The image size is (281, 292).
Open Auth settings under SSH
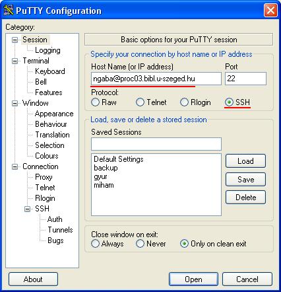(x=55, y=219)
